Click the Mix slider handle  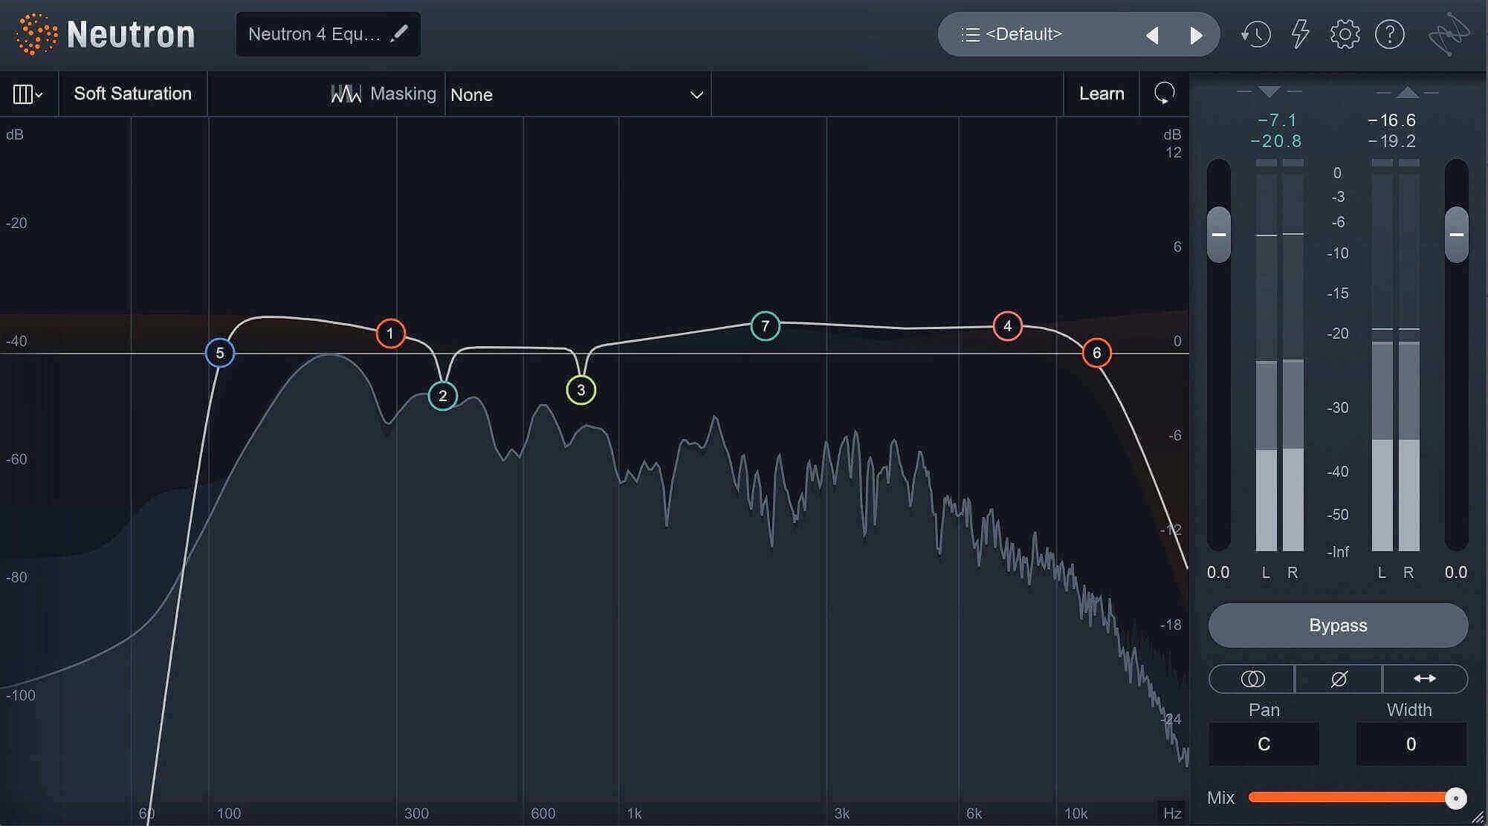(x=1456, y=798)
